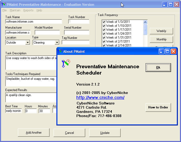Click the Model Number input field

[x=47, y=33]
